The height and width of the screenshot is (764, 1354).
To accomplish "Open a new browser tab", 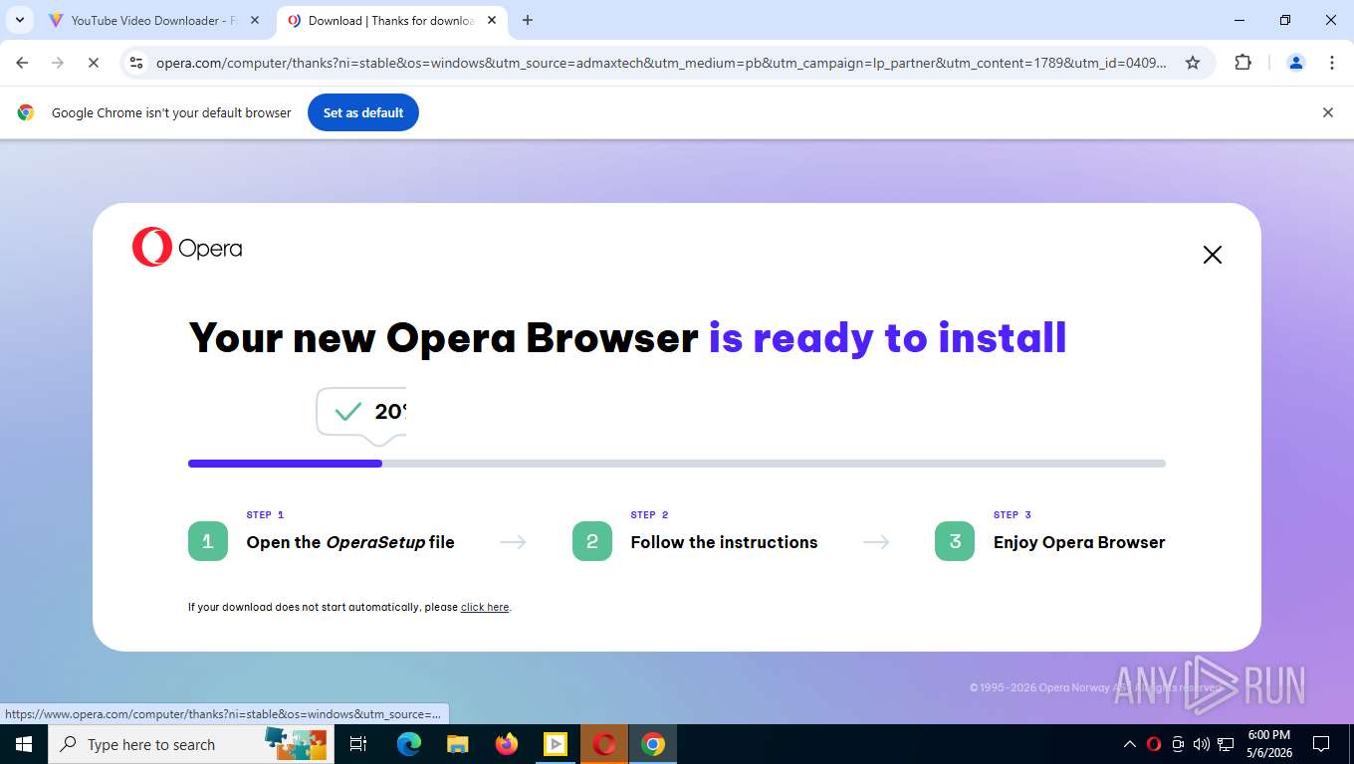I will pyautogui.click(x=528, y=20).
